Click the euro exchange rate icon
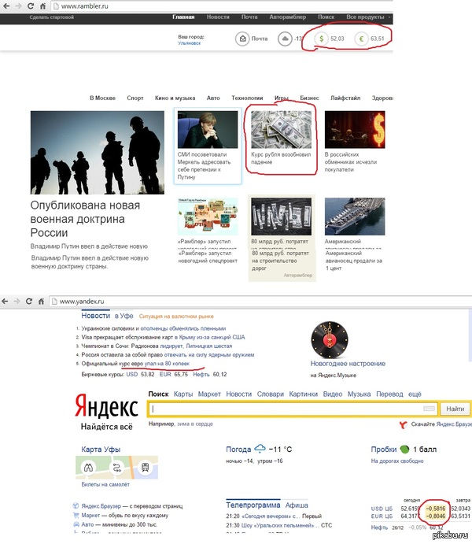 [360, 38]
